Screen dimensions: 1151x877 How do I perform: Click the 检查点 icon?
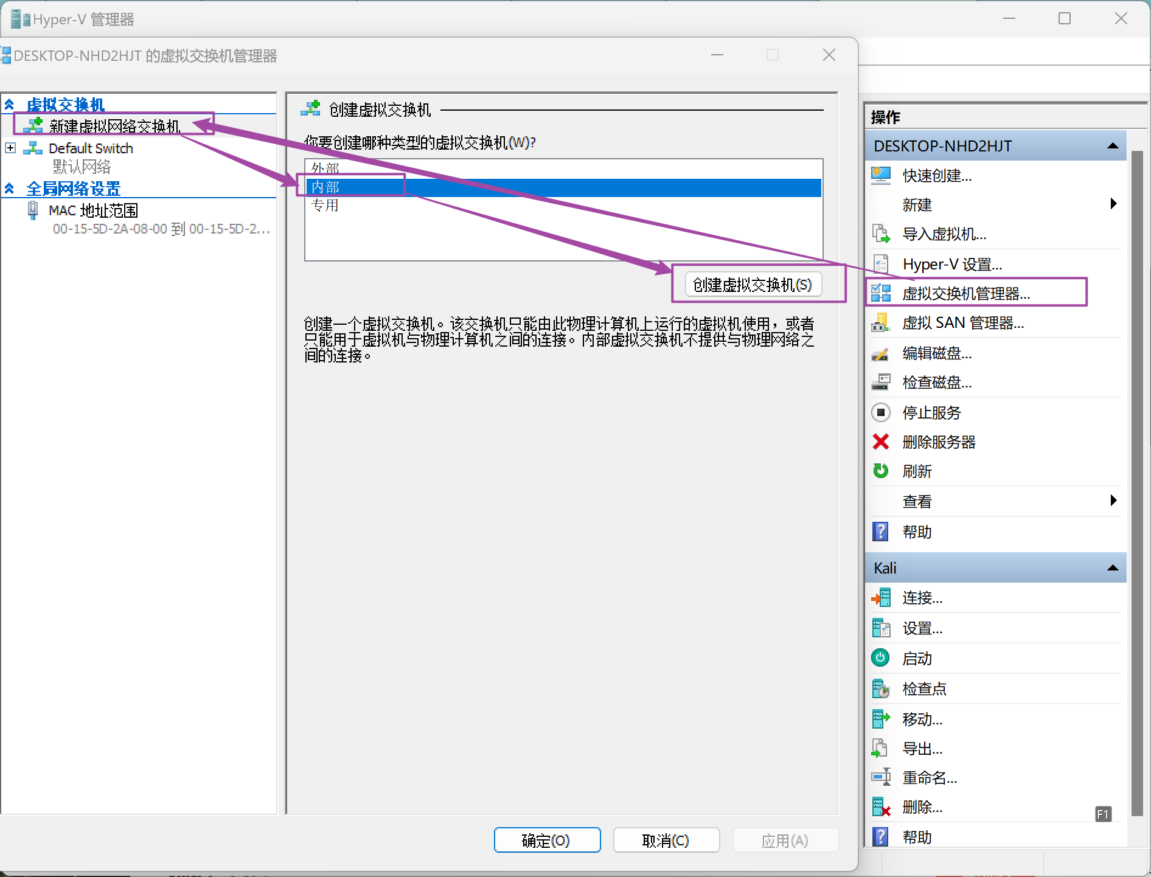click(x=881, y=688)
